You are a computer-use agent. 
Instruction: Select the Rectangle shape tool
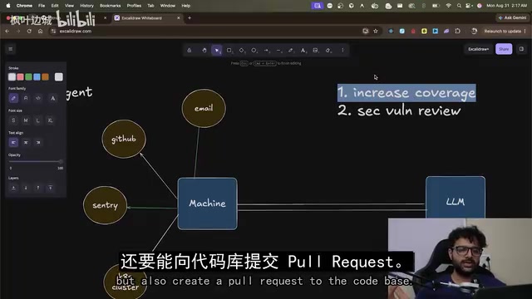point(229,50)
